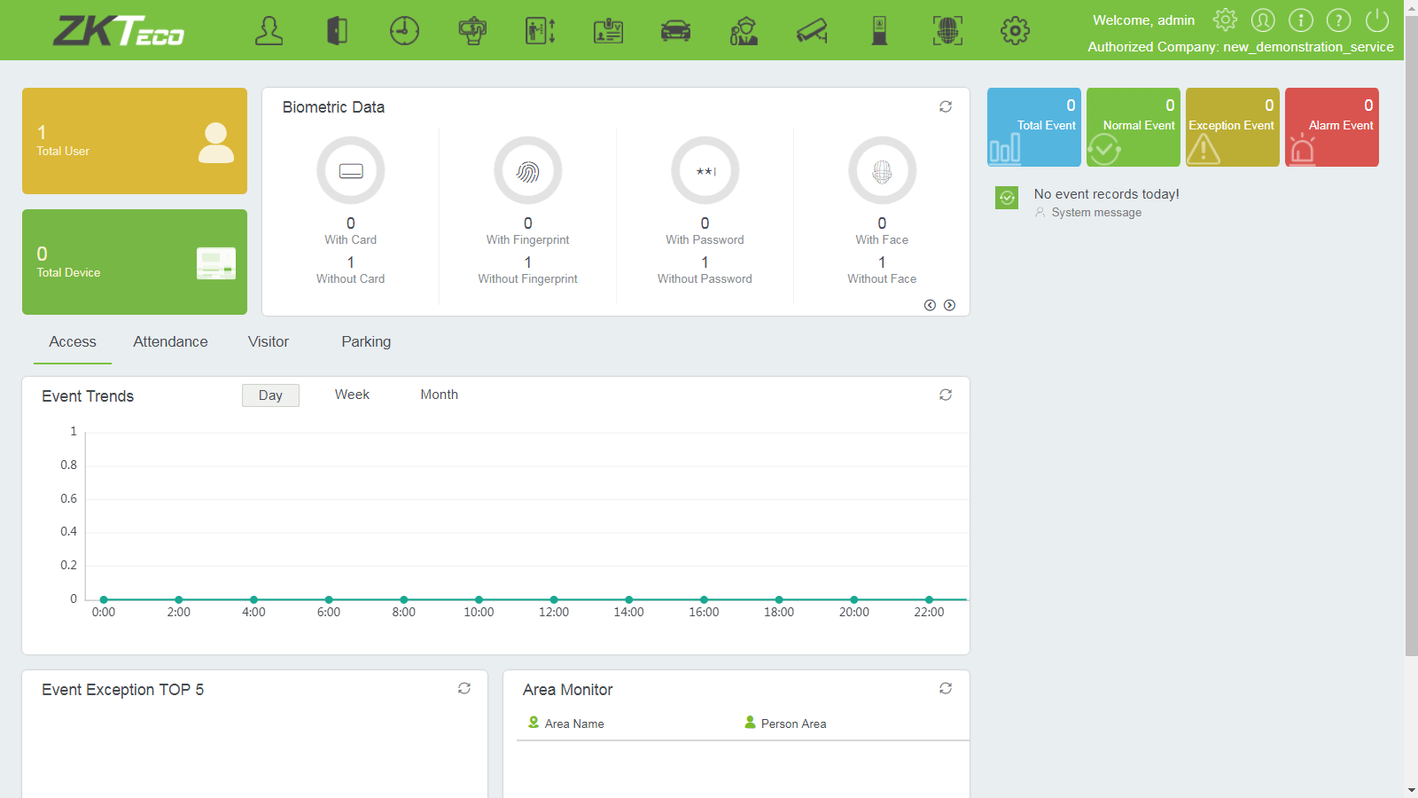Image resolution: width=1418 pixels, height=798 pixels.
Task: Show next Biometric Data page arrow
Action: coord(949,305)
